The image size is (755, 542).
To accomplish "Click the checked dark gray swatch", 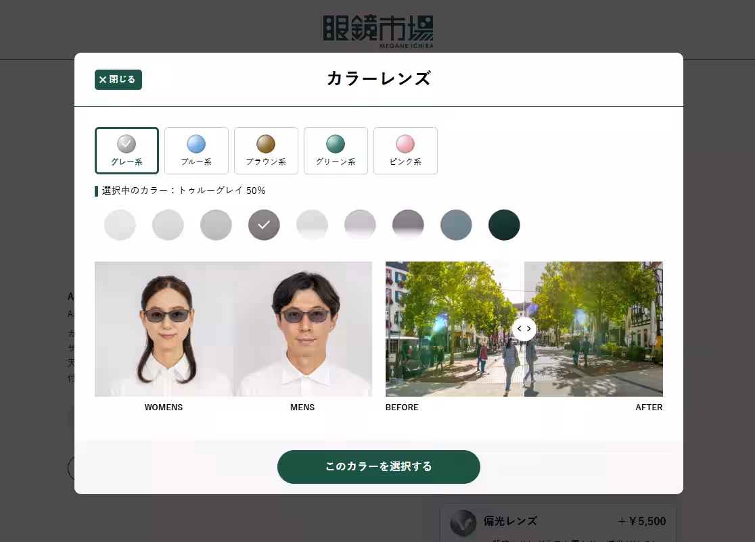I will [264, 225].
